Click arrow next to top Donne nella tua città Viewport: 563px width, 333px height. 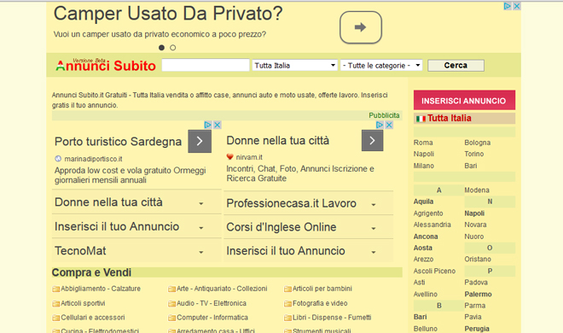(x=372, y=140)
